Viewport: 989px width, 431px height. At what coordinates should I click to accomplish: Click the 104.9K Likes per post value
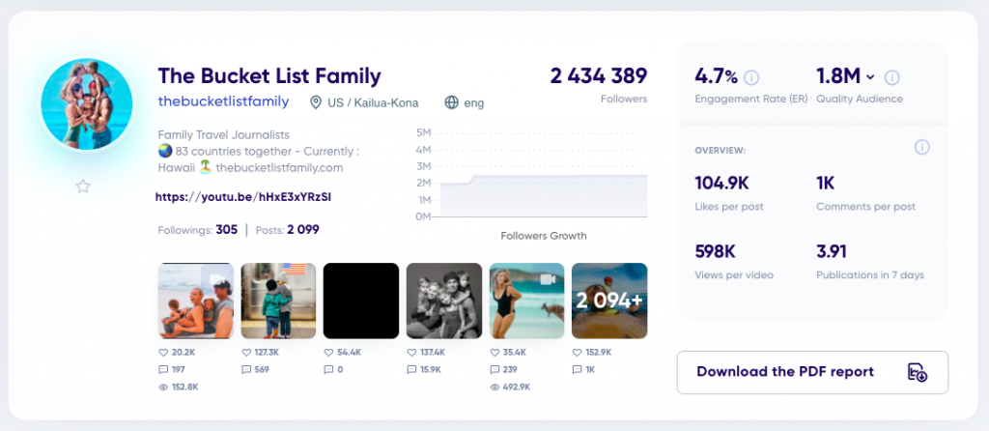pos(721,184)
